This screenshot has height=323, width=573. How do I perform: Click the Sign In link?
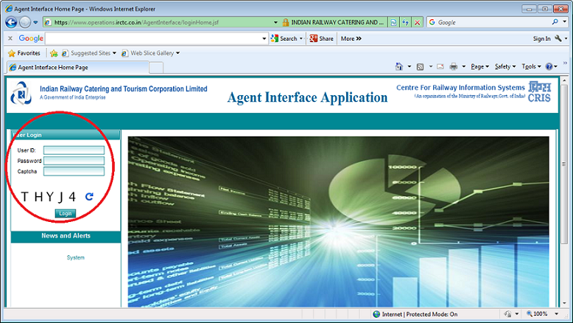pos(541,38)
